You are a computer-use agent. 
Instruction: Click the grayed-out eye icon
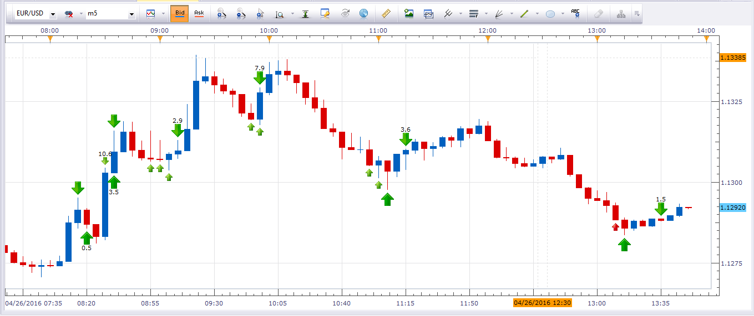click(x=345, y=13)
